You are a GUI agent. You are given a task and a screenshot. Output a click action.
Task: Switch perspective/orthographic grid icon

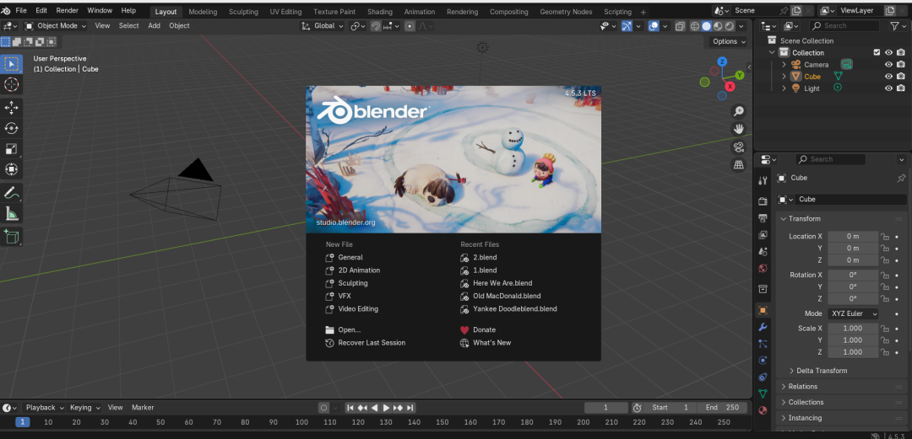pyautogui.click(x=739, y=165)
